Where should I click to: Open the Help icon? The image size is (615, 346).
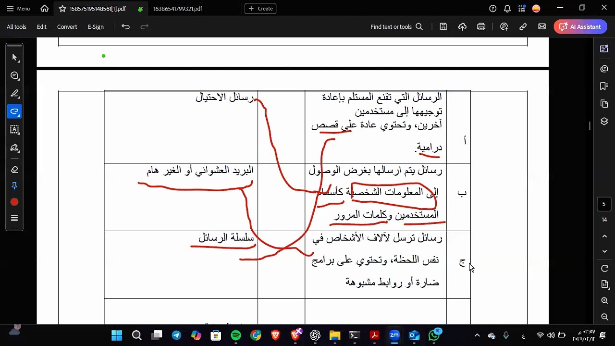point(492,9)
